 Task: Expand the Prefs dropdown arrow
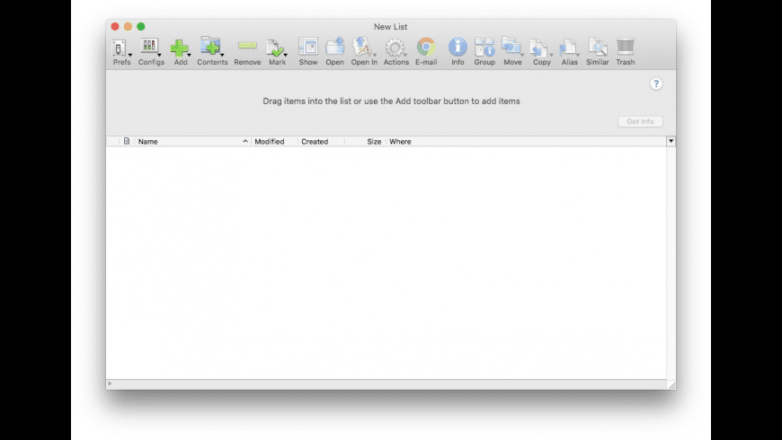(x=130, y=55)
